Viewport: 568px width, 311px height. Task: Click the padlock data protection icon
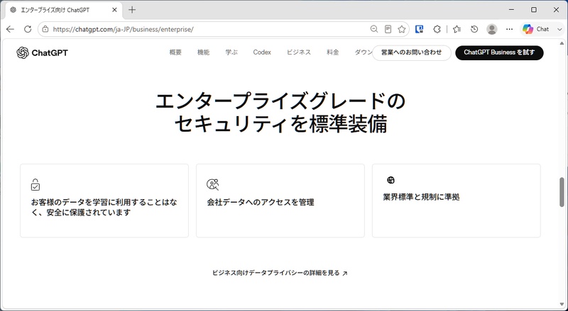click(35, 184)
